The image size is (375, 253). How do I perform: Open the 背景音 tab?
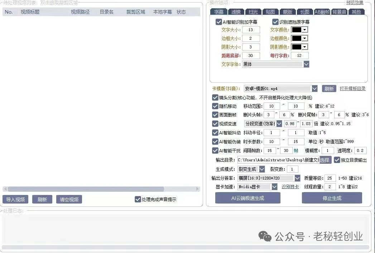pos(339,12)
